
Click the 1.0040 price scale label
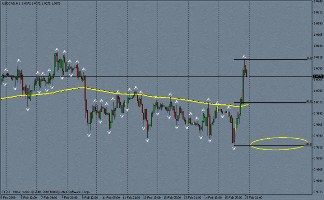(x=318, y=91)
